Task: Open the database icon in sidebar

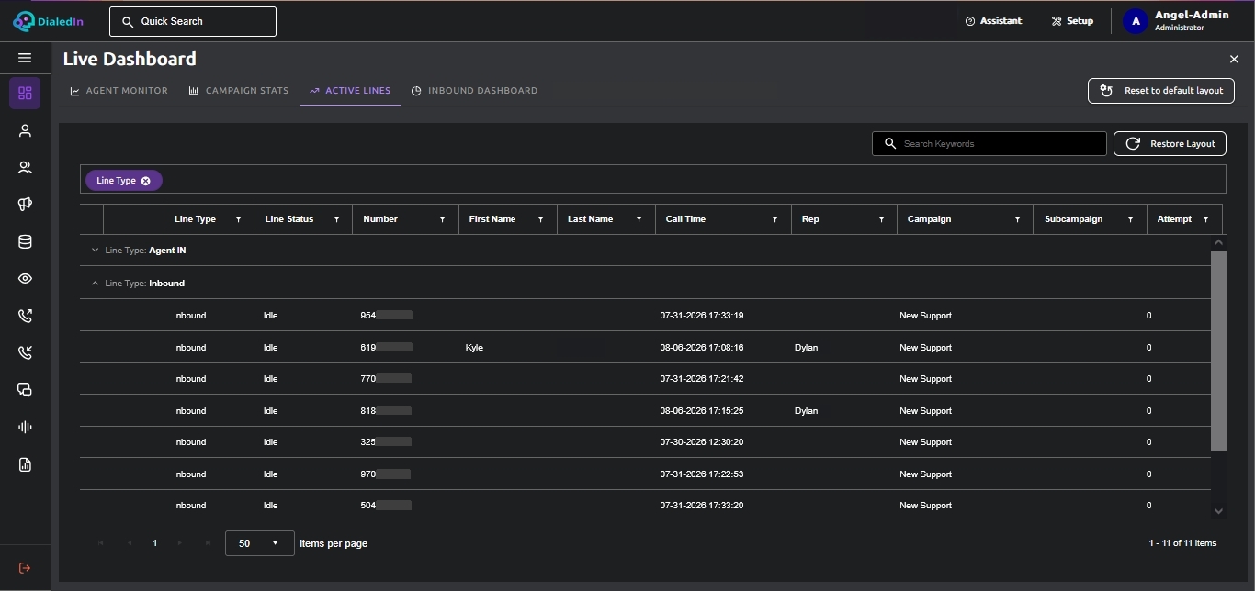Action: coord(25,242)
